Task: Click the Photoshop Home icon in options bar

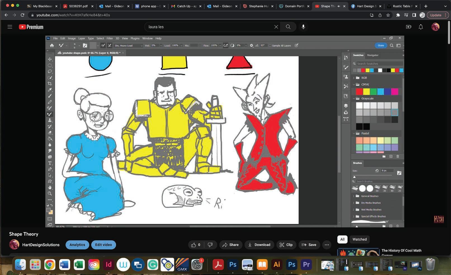Action: 52,46
